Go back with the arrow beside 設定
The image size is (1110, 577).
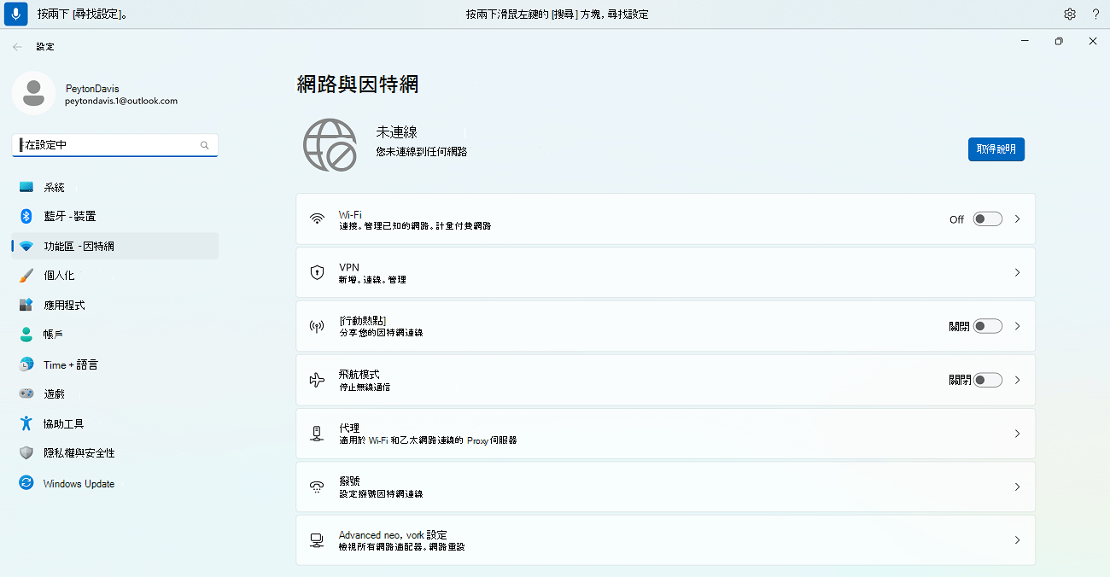pyautogui.click(x=17, y=47)
